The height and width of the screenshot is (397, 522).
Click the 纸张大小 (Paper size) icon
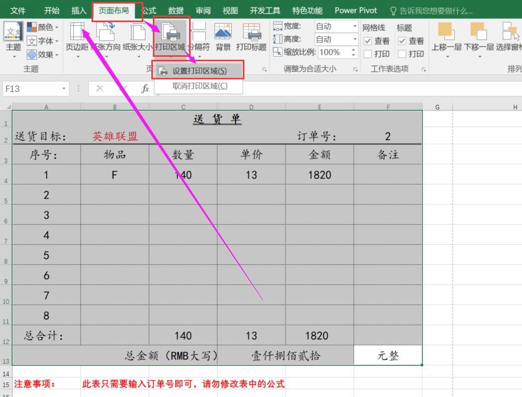[138, 32]
